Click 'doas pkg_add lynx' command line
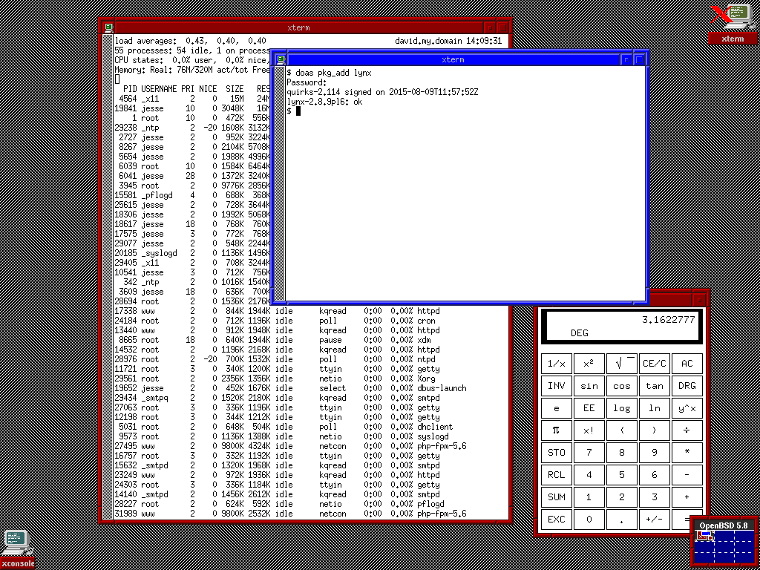Viewport: 760px width, 570px height. click(329, 73)
